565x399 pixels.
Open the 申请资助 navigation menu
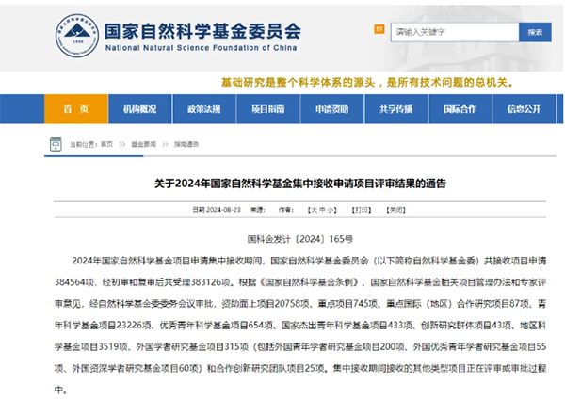point(331,109)
